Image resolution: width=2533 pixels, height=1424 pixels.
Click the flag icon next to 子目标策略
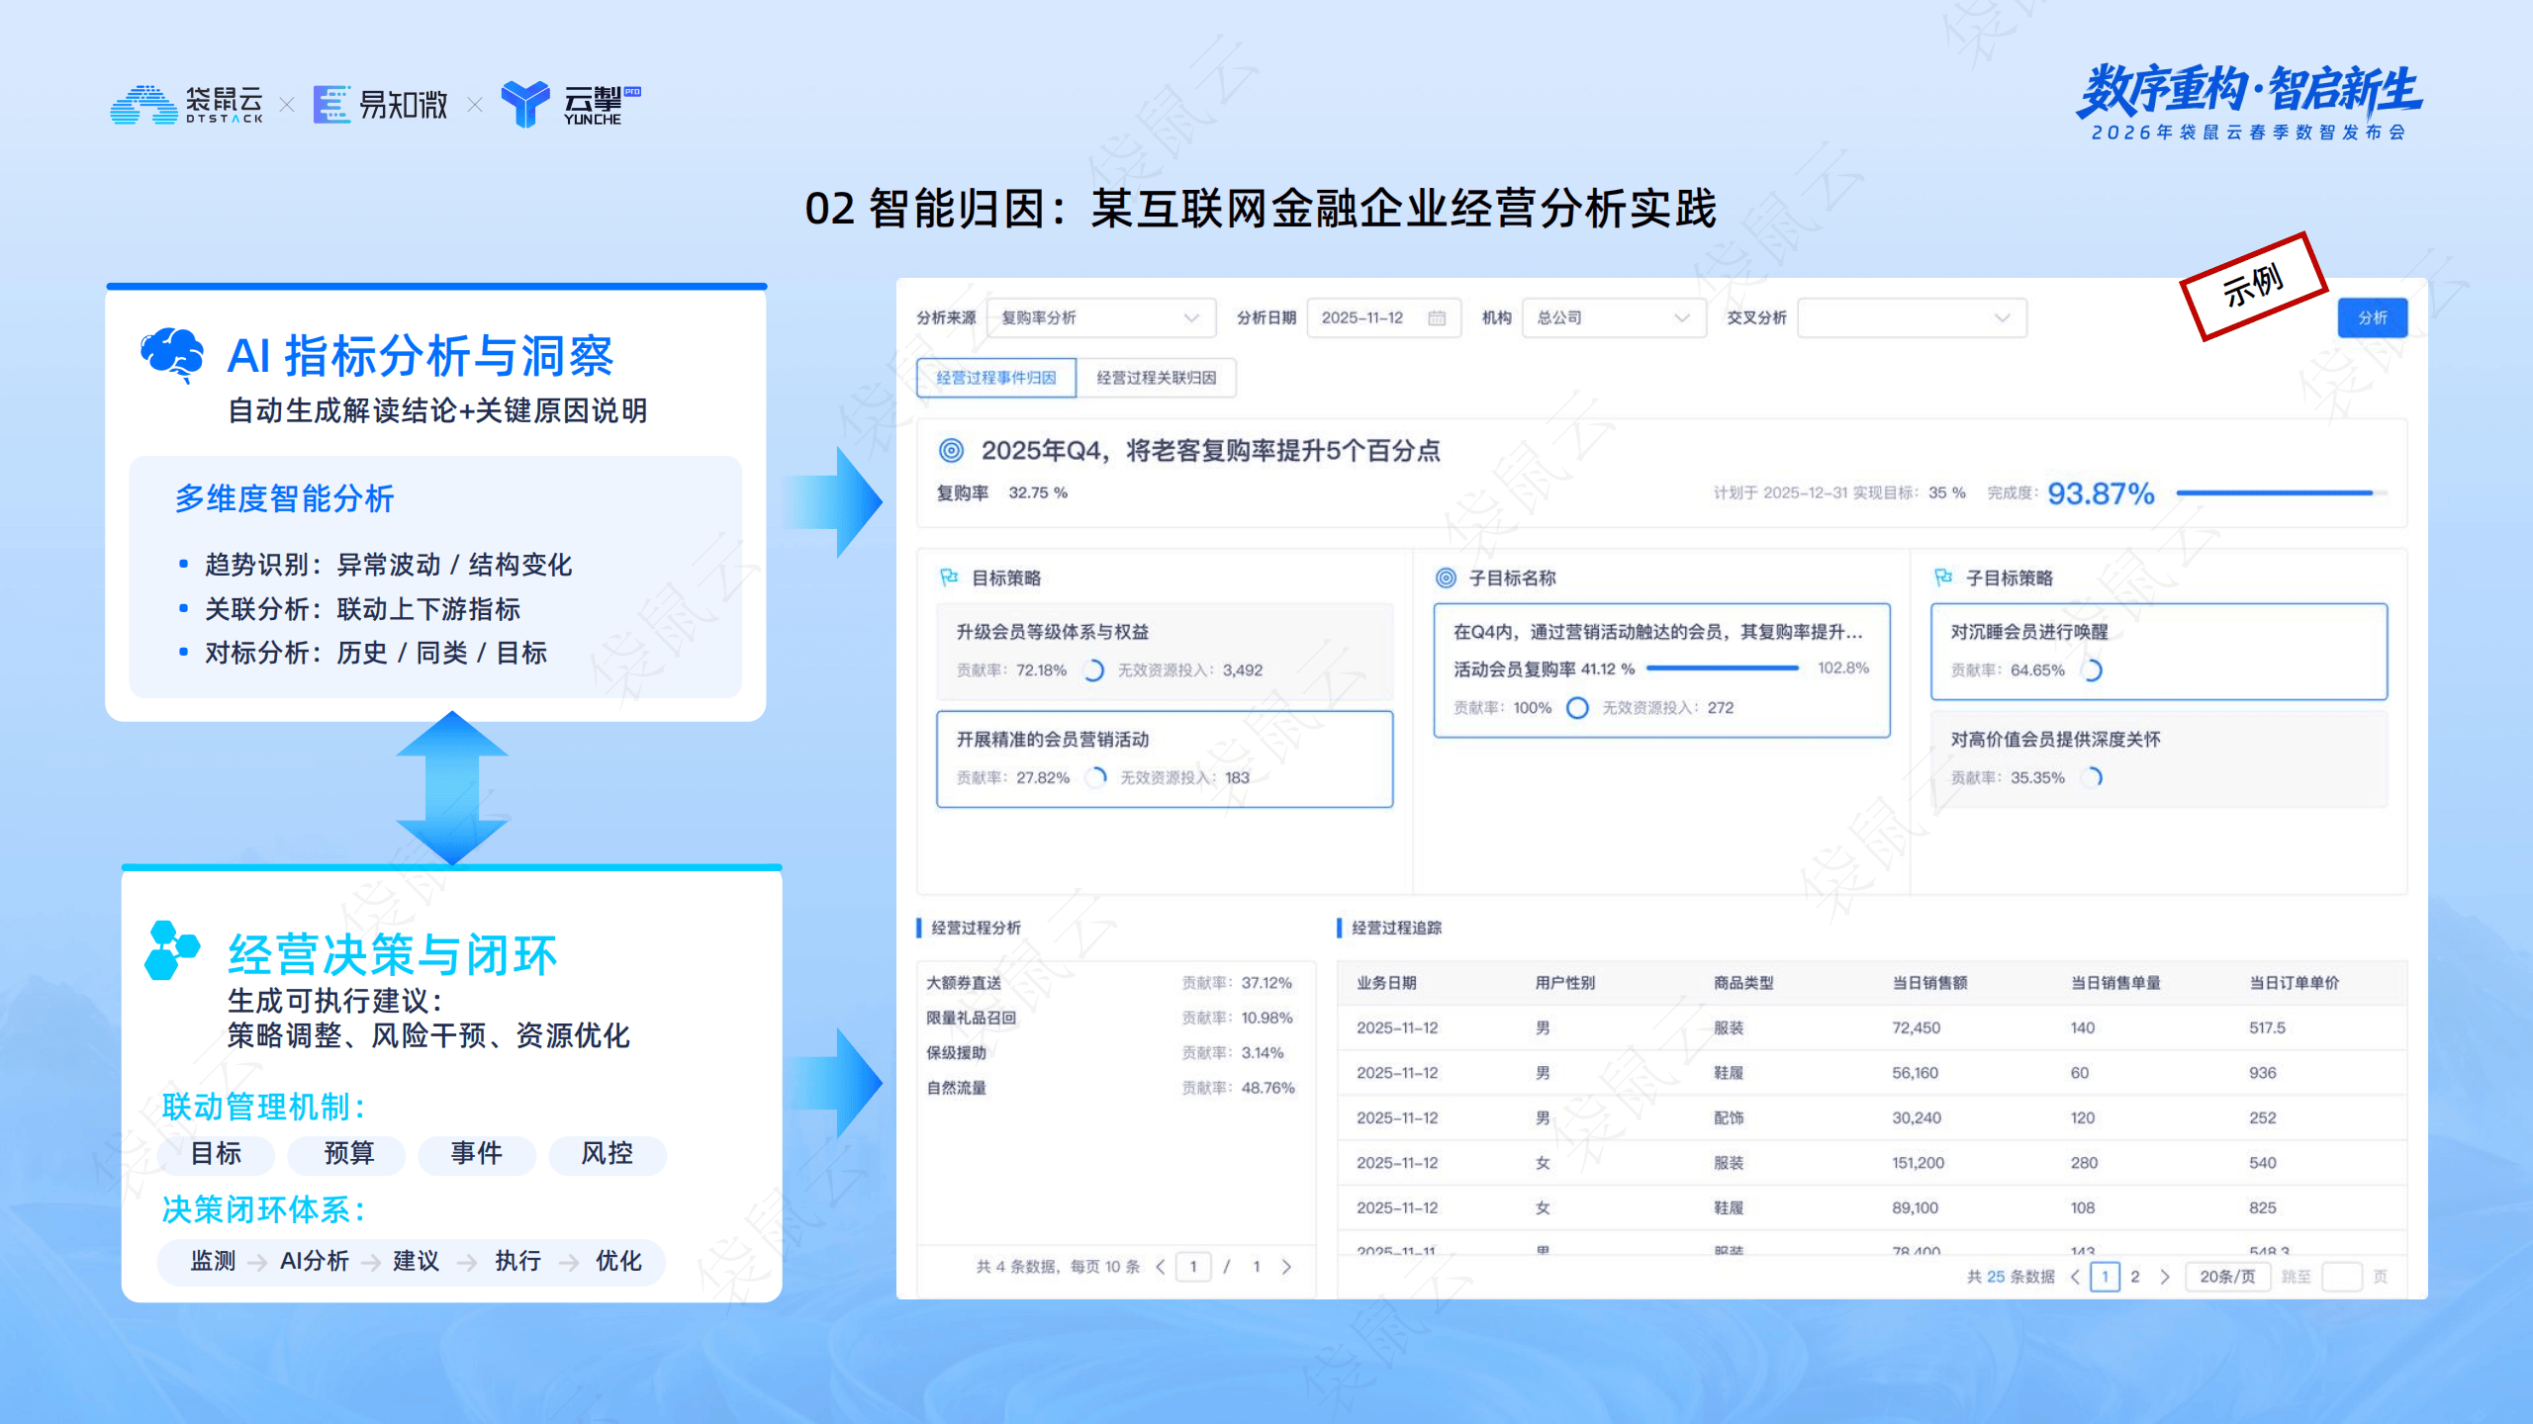(x=1943, y=578)
